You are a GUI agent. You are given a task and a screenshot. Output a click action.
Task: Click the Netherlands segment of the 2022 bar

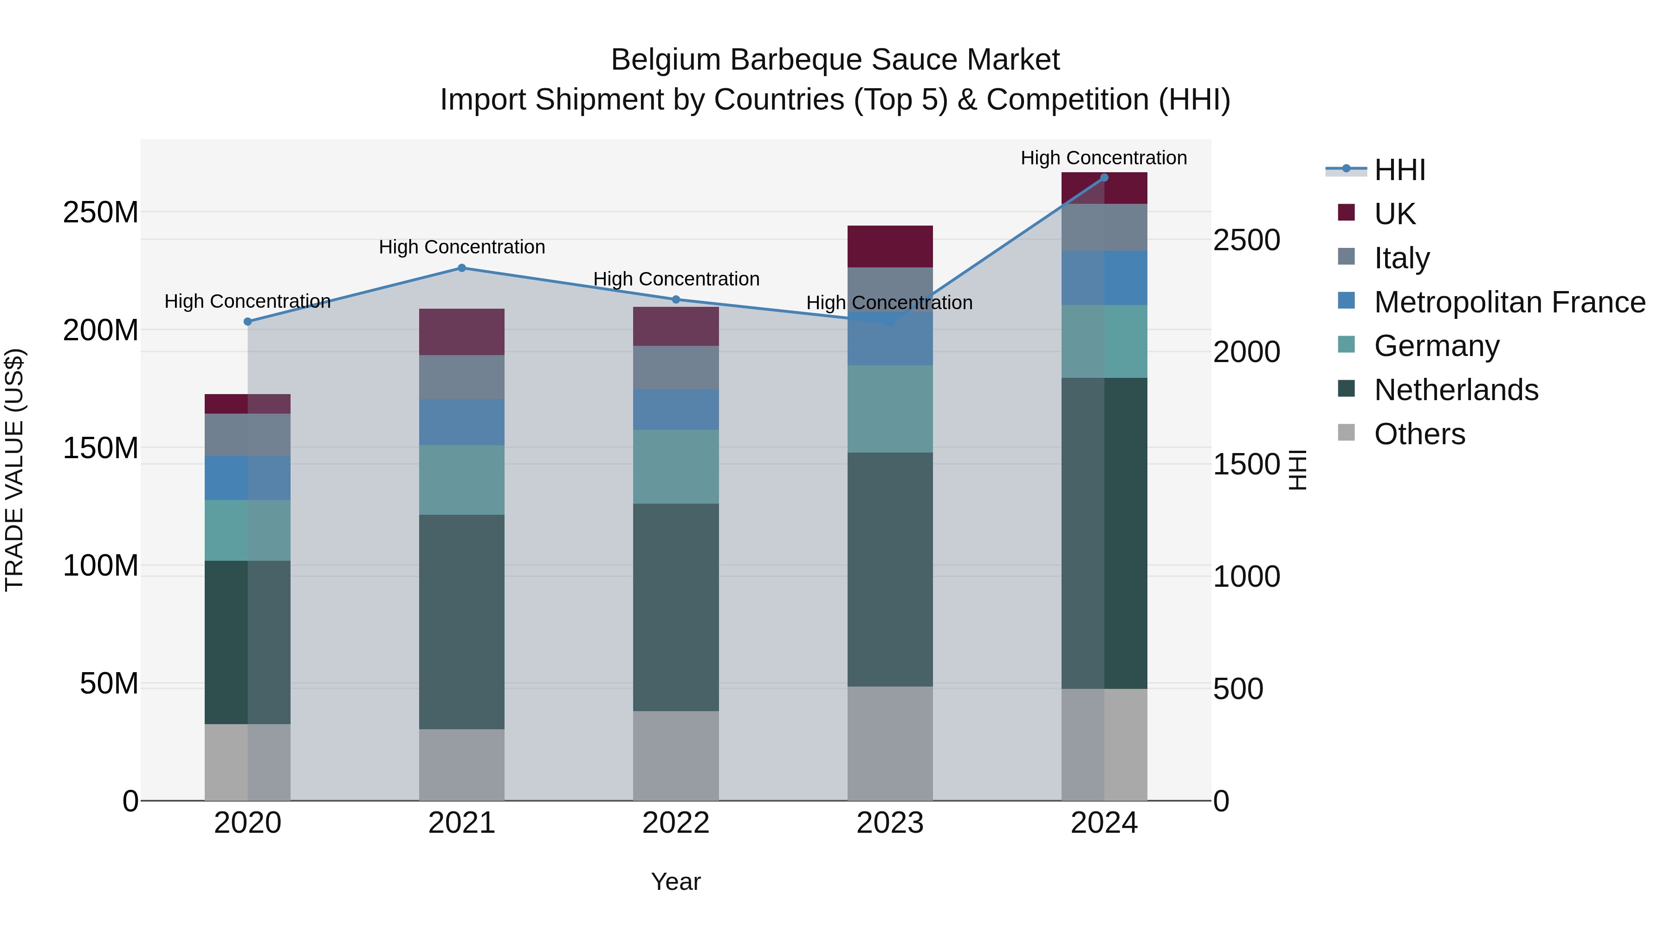[x=676, y=607]
